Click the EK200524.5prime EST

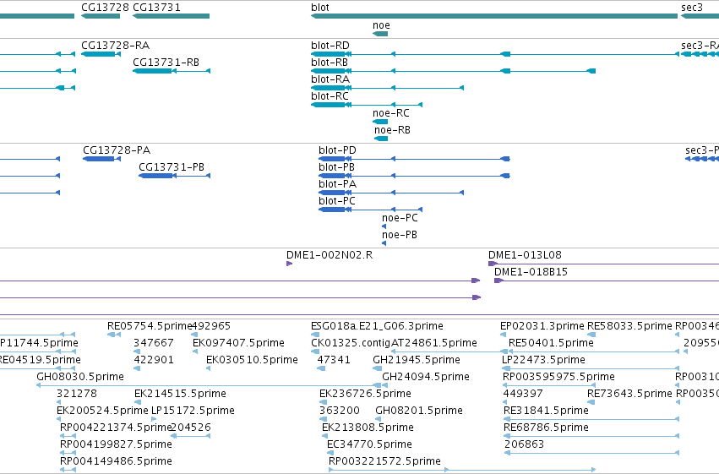tap(59, 419)
